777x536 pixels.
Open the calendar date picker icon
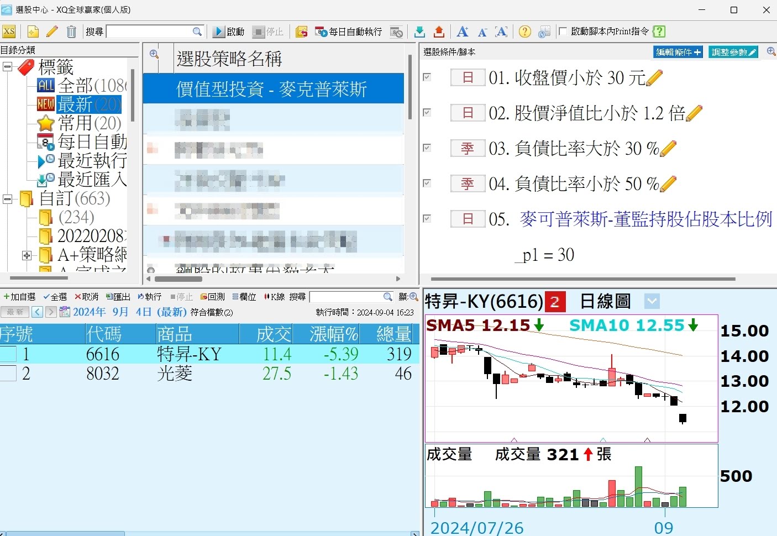click(65, 312)
